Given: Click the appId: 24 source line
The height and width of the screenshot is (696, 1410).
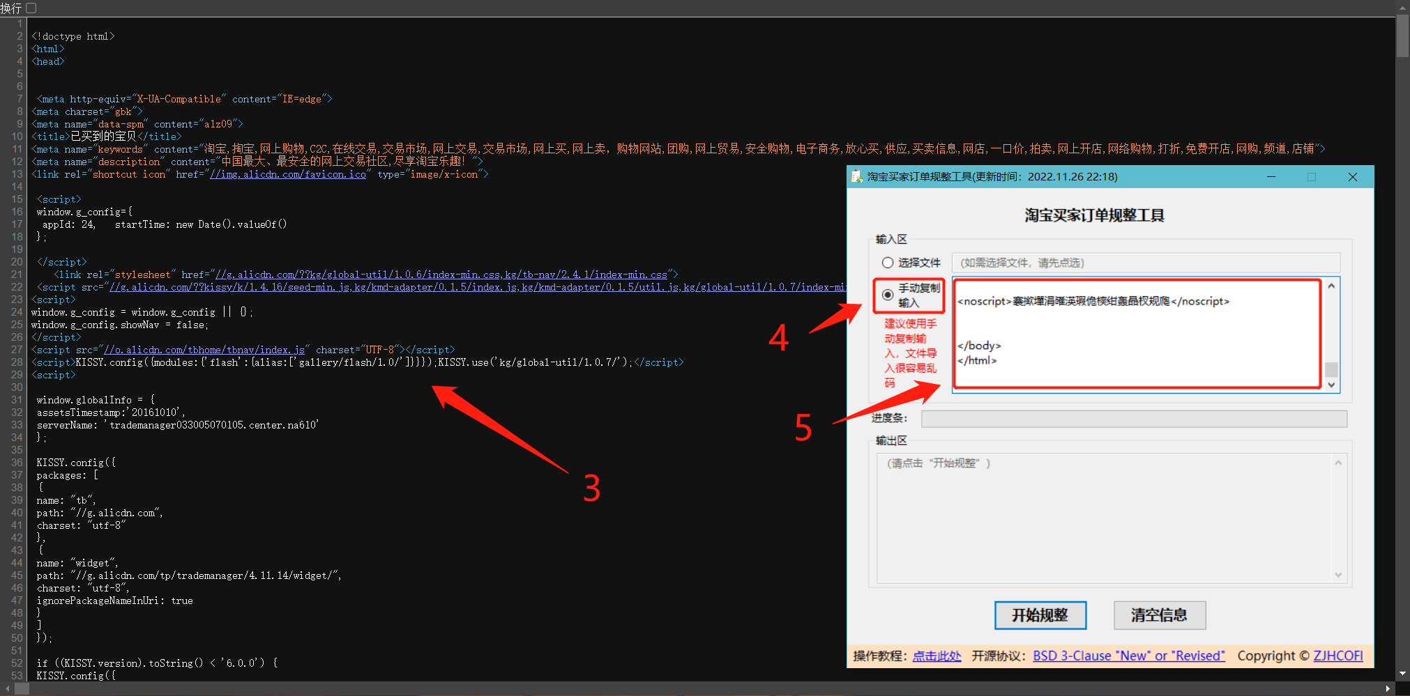Looking at the screenshot, I should point(165,224).
